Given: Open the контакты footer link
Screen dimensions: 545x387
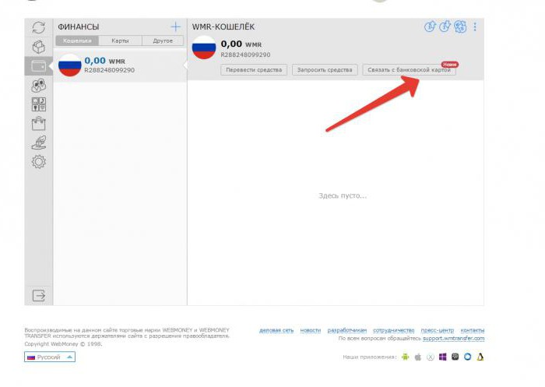Looking at the screenshot, I should click(x=473, y=330).
